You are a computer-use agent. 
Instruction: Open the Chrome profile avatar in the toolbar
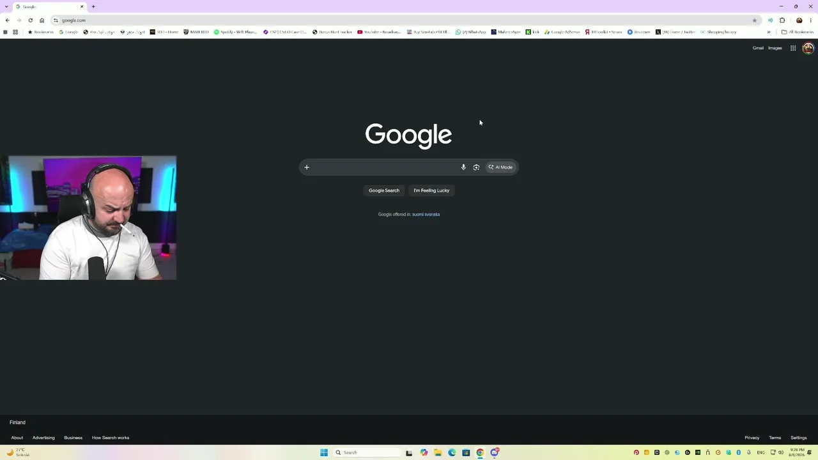799,20
